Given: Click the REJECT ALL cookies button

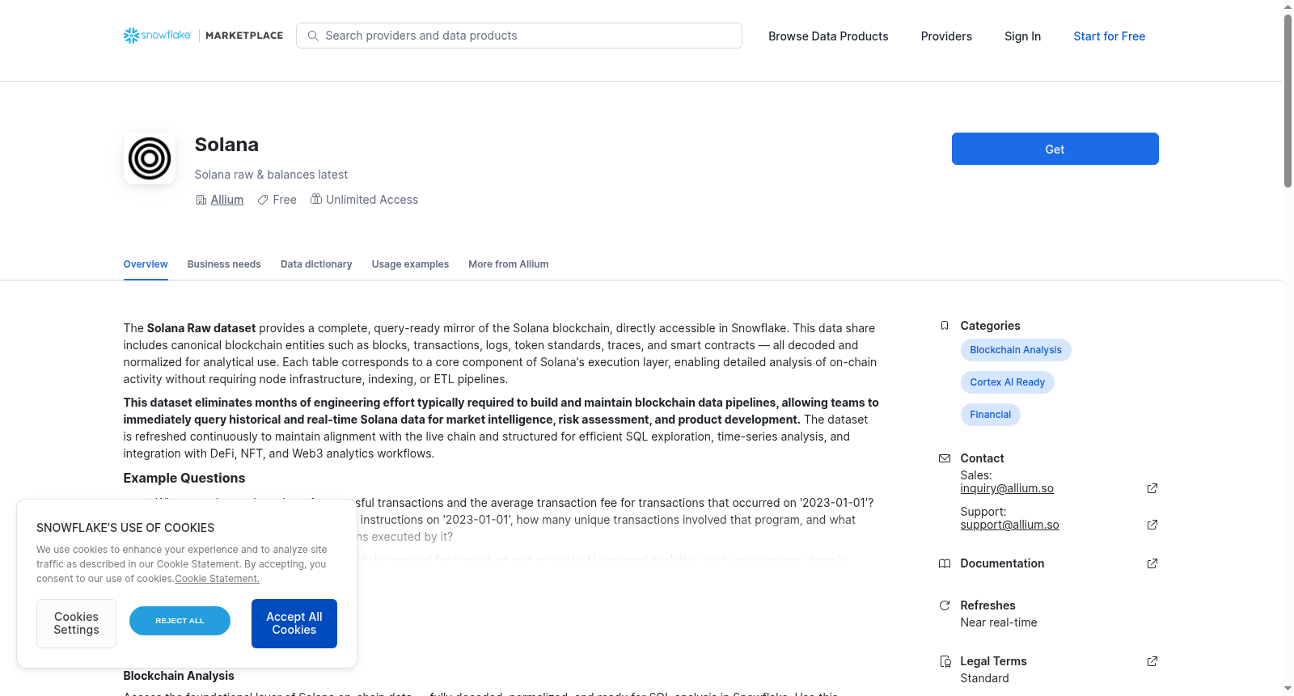Looking at the screenshot, I should (180, 621).
